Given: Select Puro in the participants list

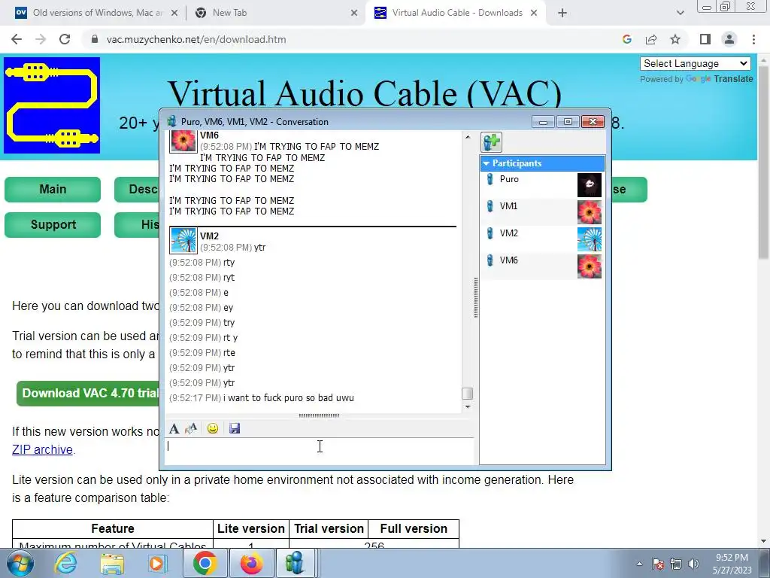Looking at the screenshot, I should (x=542, y=185).
